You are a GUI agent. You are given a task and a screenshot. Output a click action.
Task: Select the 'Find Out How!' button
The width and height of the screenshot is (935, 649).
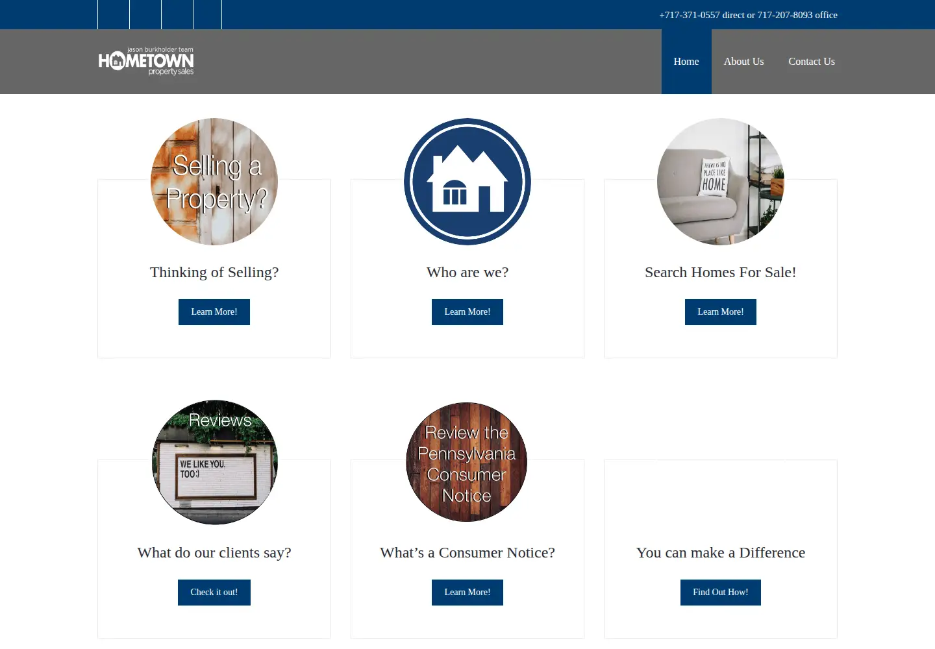click(x=721, y=593)
